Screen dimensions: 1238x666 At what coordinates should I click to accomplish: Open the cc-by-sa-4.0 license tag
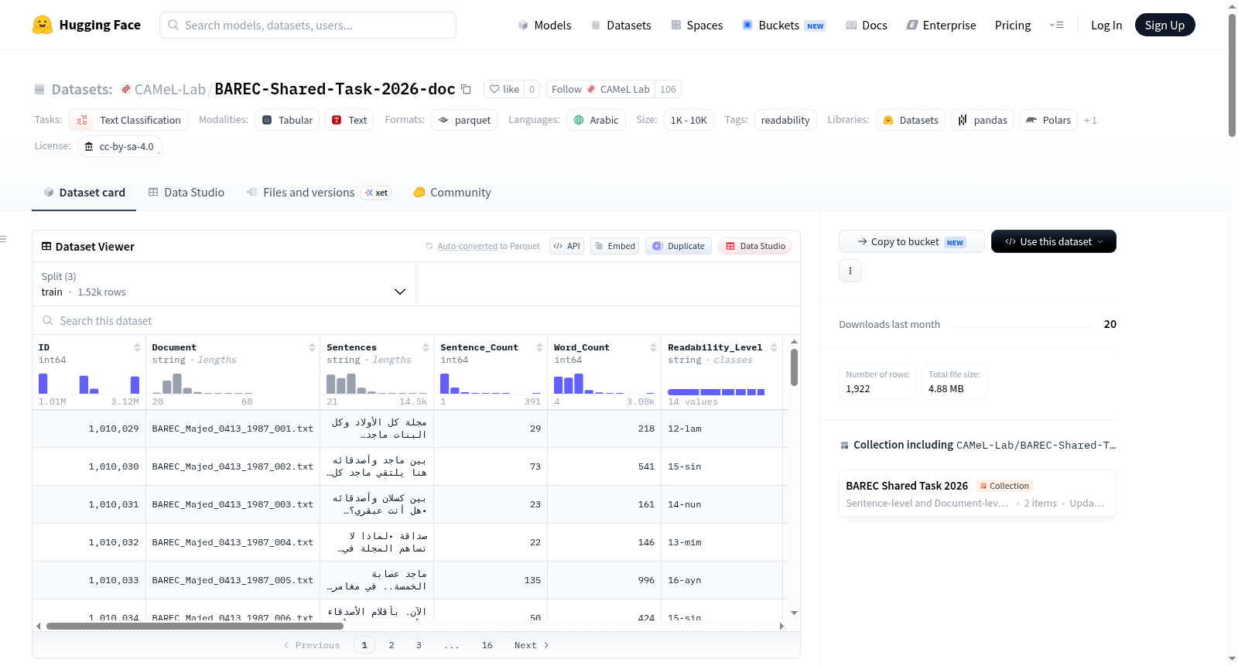pyautogui.click(x=119, y=146)
